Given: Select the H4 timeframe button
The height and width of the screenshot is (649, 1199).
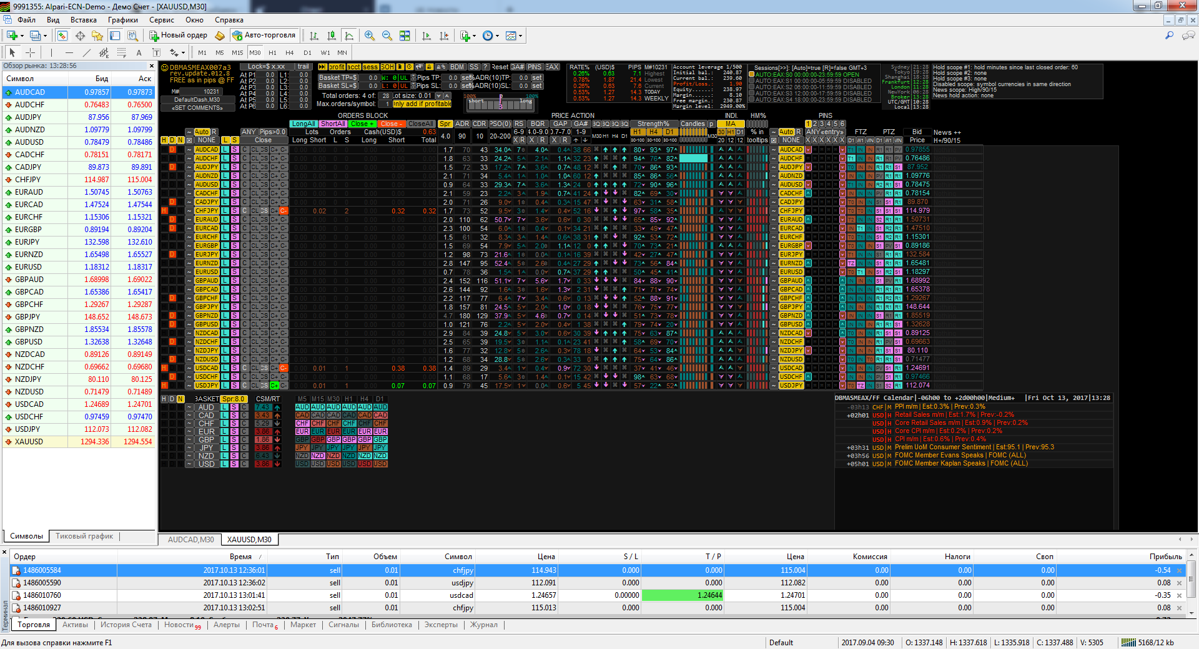Looking at the screenshot, I should (x=289, y=53).
